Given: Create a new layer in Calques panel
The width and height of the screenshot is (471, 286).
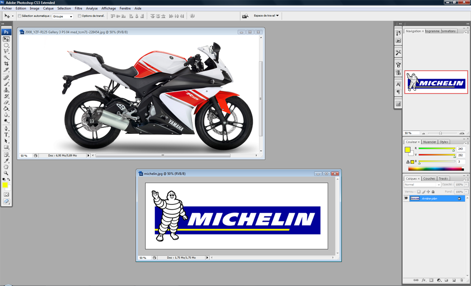Looking at the screenshot, I should coord(454,280).
